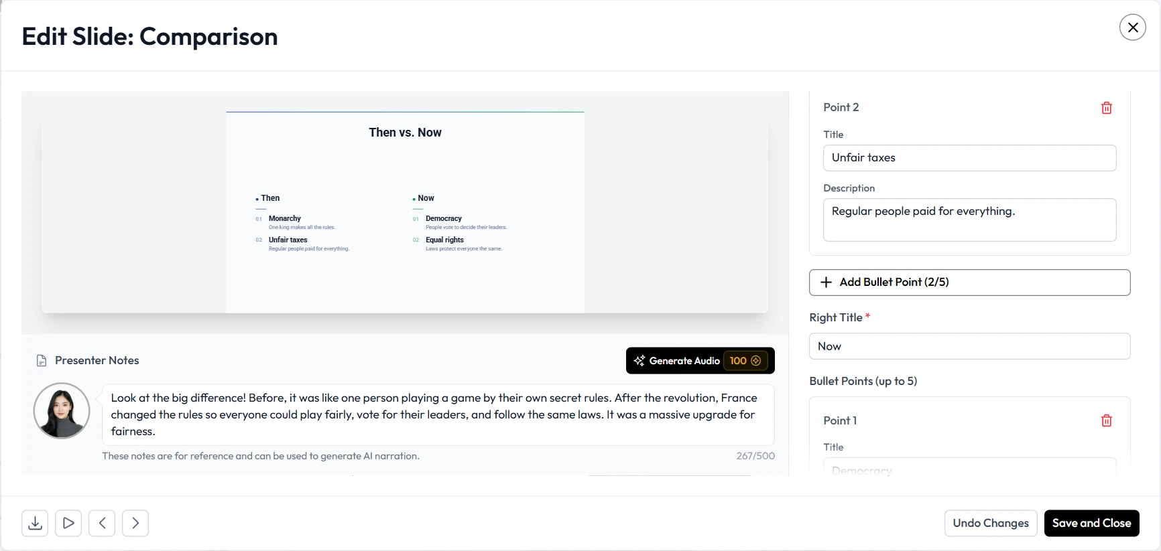Click the Then vs. Now slide preview
This screenshot has width=1161, height=551.
click(x=405, y=212)
